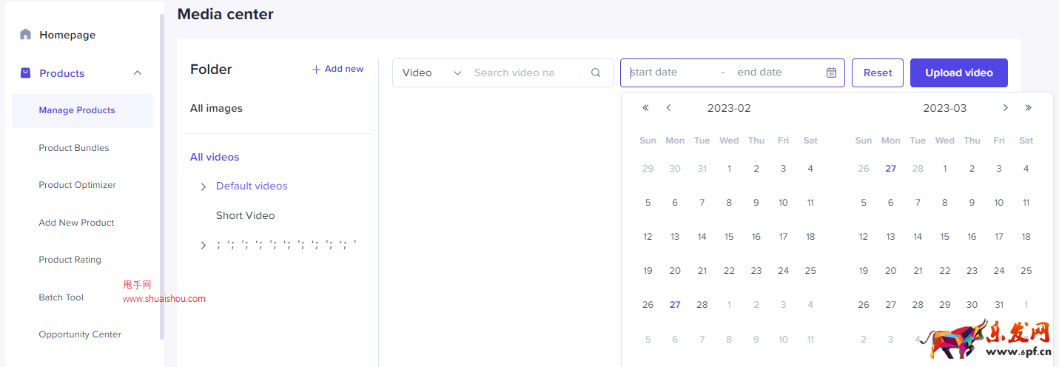Open Manage Products in sidebar
This screenshot has width=1059, height=367.
(x=77, y=110)
